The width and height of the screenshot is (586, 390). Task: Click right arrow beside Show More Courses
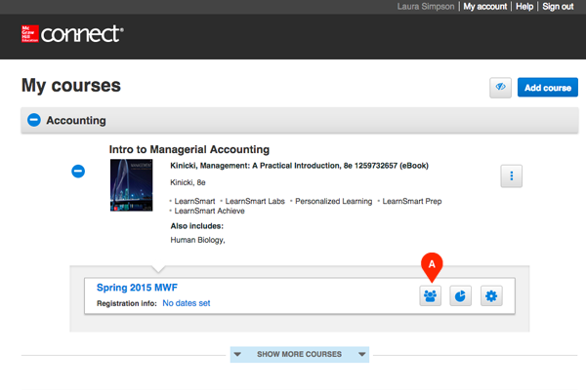coord(362,355)
